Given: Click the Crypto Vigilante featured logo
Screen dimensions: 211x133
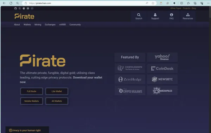Looking at the screenshot, I should click(130, 91).
